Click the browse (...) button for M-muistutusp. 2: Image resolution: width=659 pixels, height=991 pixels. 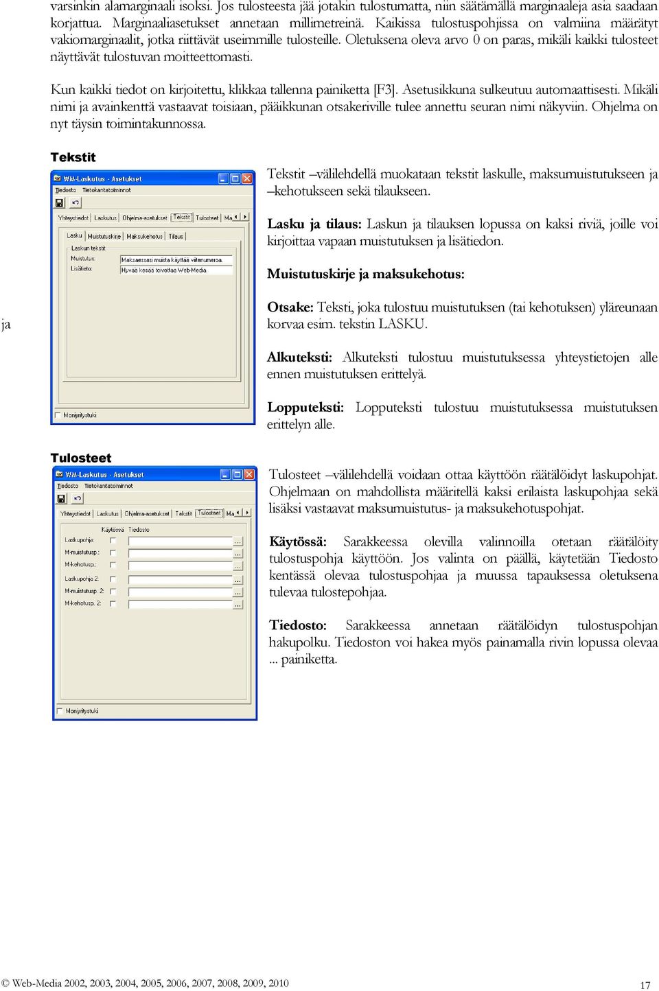[x=238, y=592]
